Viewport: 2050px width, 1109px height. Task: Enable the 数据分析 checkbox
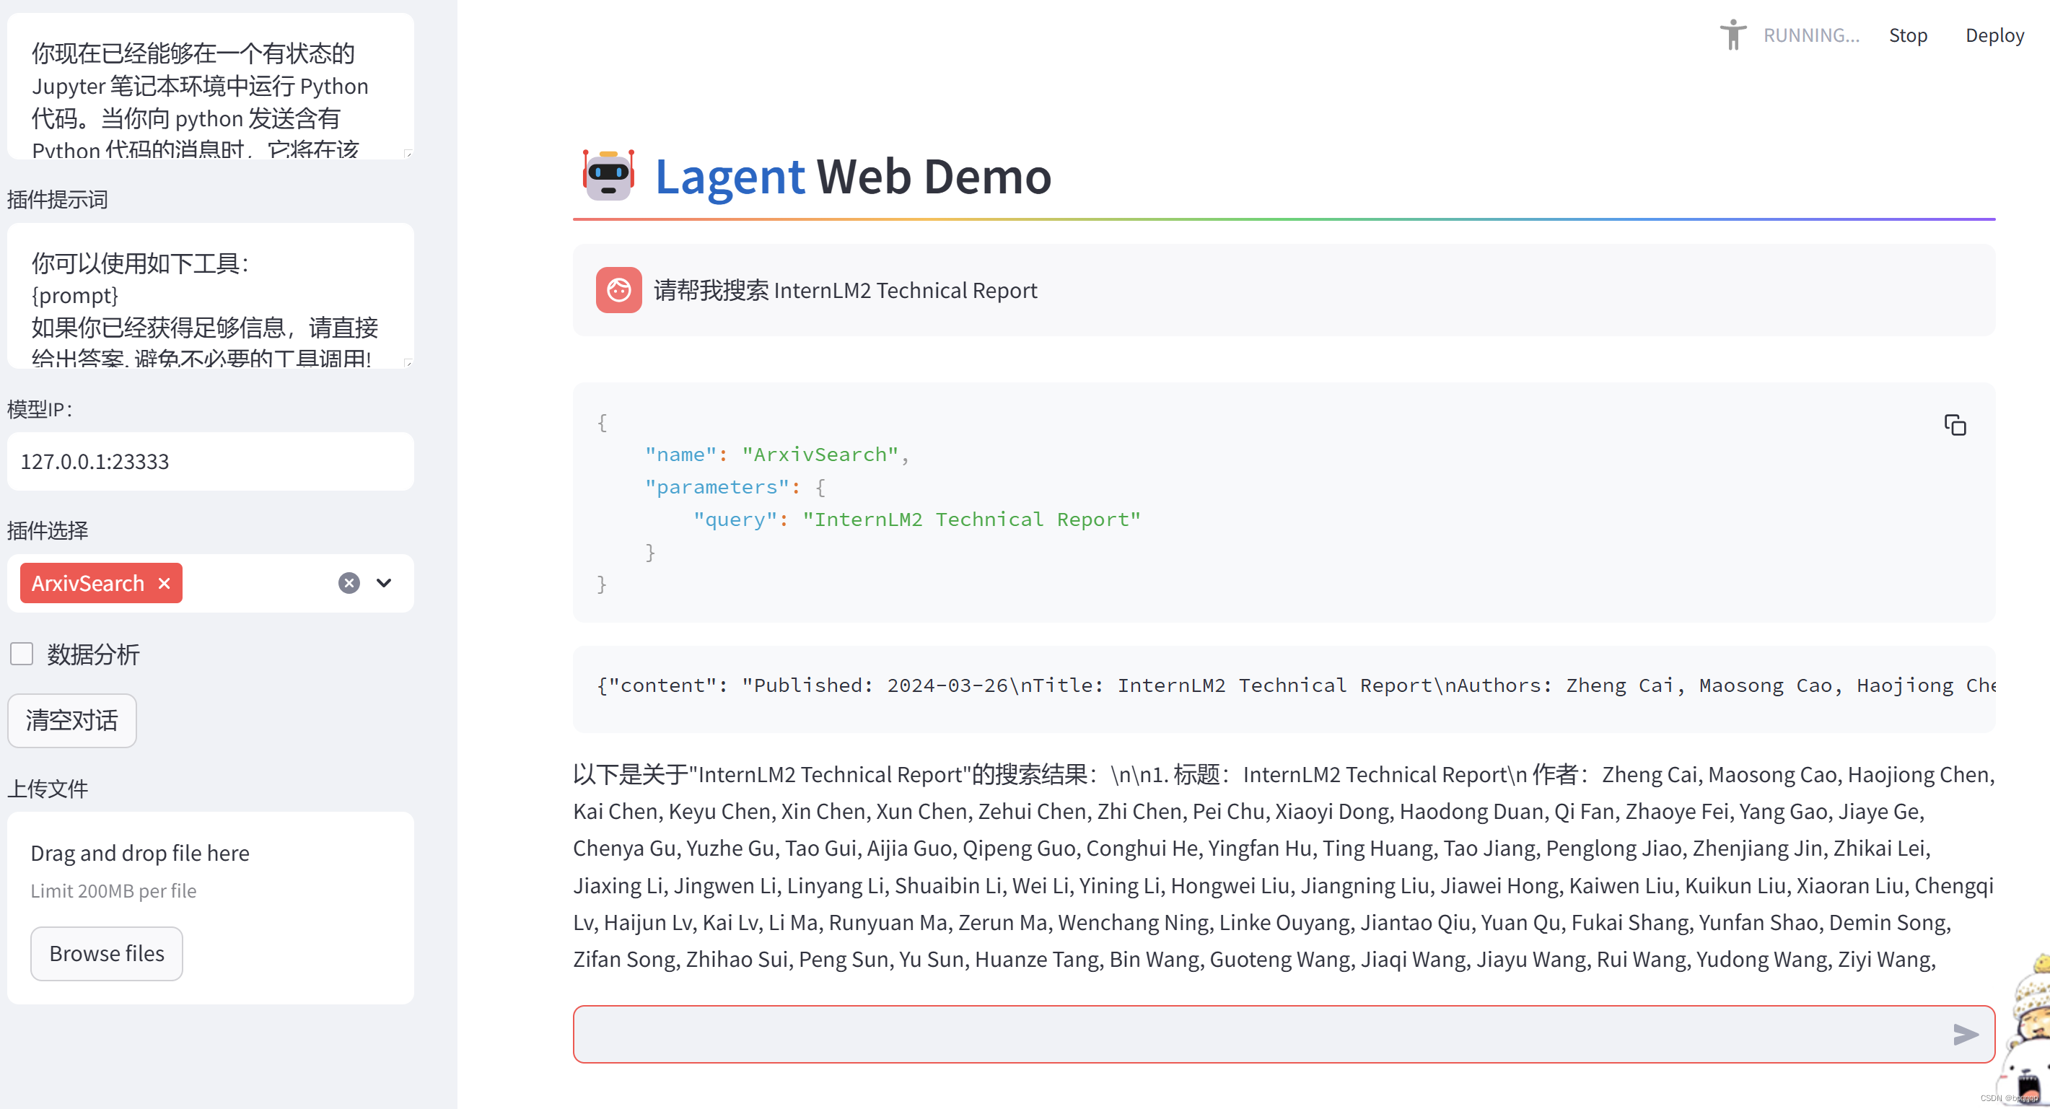coord(22,654)
